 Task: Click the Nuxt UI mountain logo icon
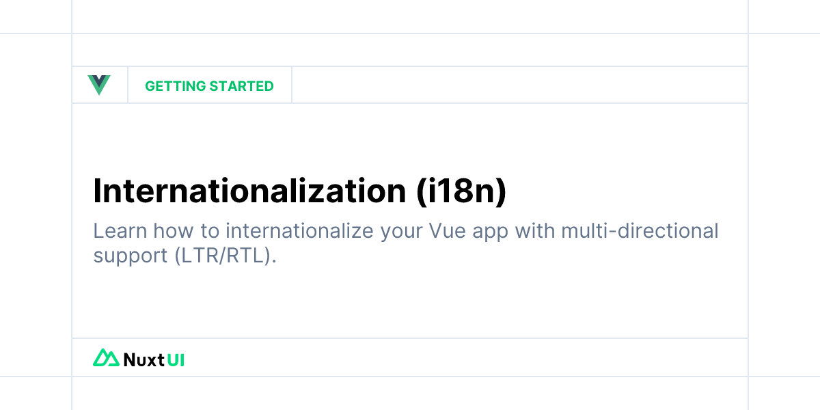pyautogui.click(x=106, y=358)
